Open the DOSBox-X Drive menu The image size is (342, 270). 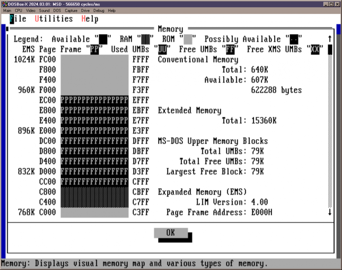click(x=85, y=11)
